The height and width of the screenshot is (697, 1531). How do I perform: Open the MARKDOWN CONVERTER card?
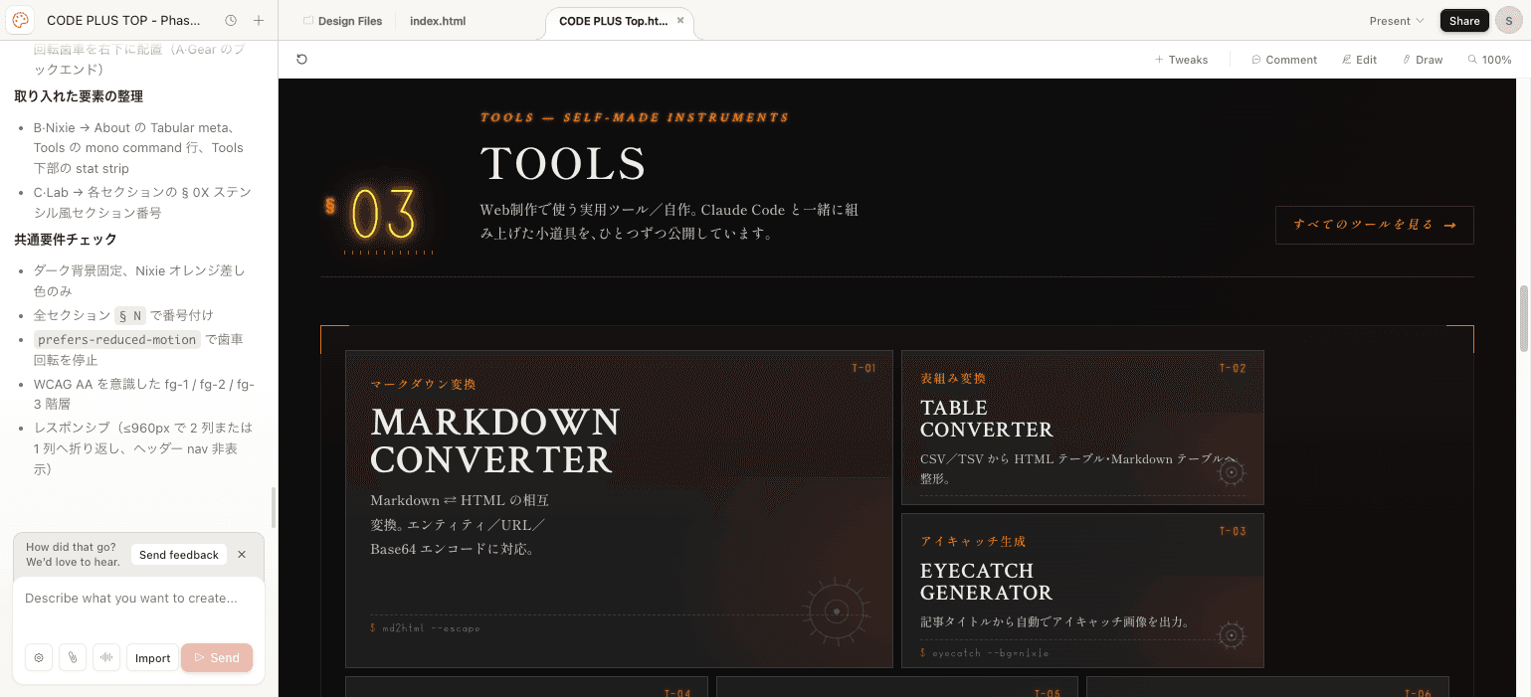pos(619,508)
